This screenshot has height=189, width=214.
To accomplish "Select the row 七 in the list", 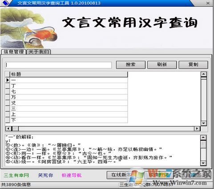I will tap(69, 92).
